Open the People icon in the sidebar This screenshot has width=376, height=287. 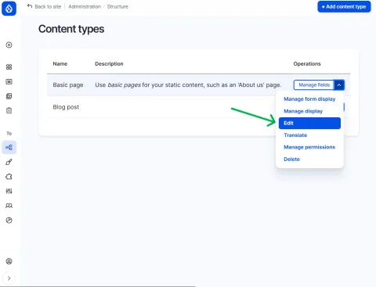9,206
